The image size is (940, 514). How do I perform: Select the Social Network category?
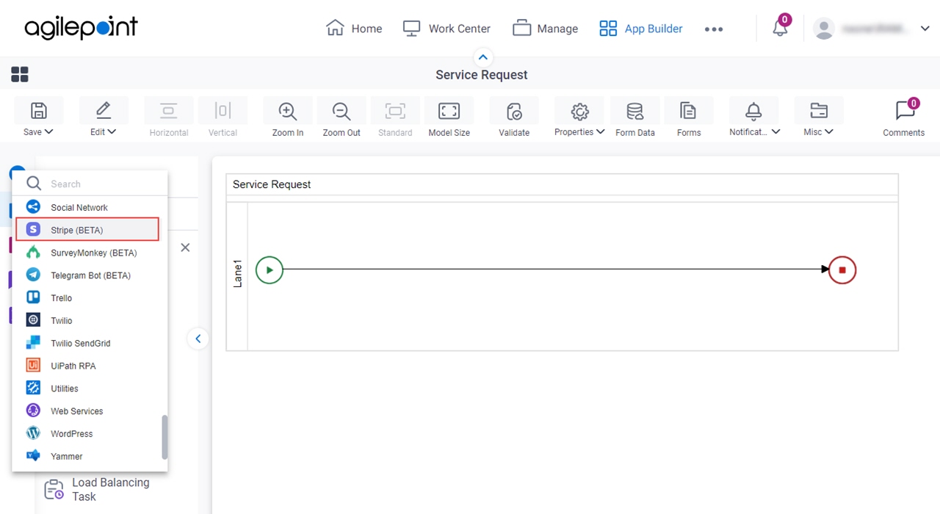coord(90,207)
